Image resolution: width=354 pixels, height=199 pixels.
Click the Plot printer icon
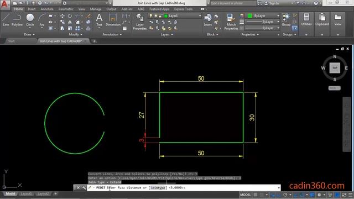40,3
